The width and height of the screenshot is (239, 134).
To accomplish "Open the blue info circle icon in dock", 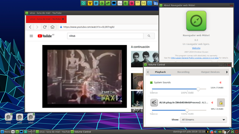I will (x=149, y=3).
